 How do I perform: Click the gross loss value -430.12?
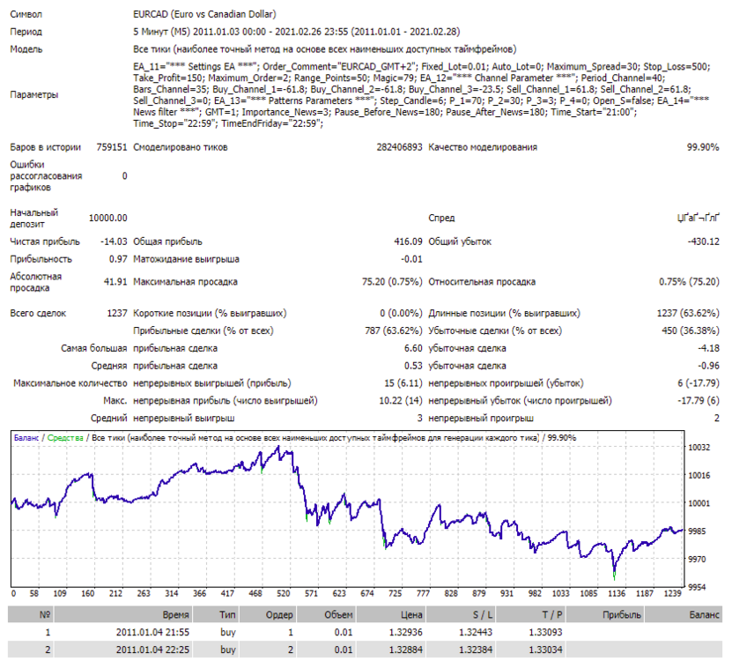[x=703, y=241]
